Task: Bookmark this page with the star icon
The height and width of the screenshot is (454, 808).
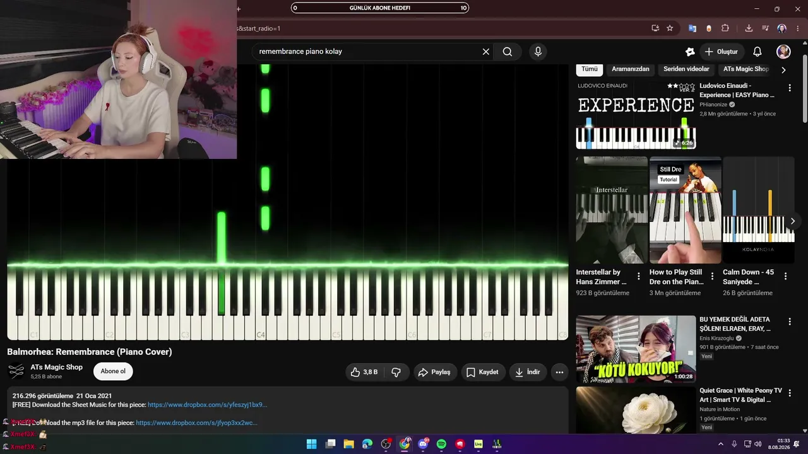Action: (670, 28)
